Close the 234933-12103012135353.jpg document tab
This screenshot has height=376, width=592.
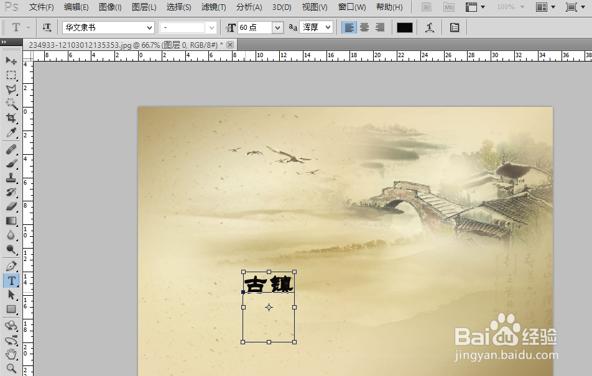point(230,45)
